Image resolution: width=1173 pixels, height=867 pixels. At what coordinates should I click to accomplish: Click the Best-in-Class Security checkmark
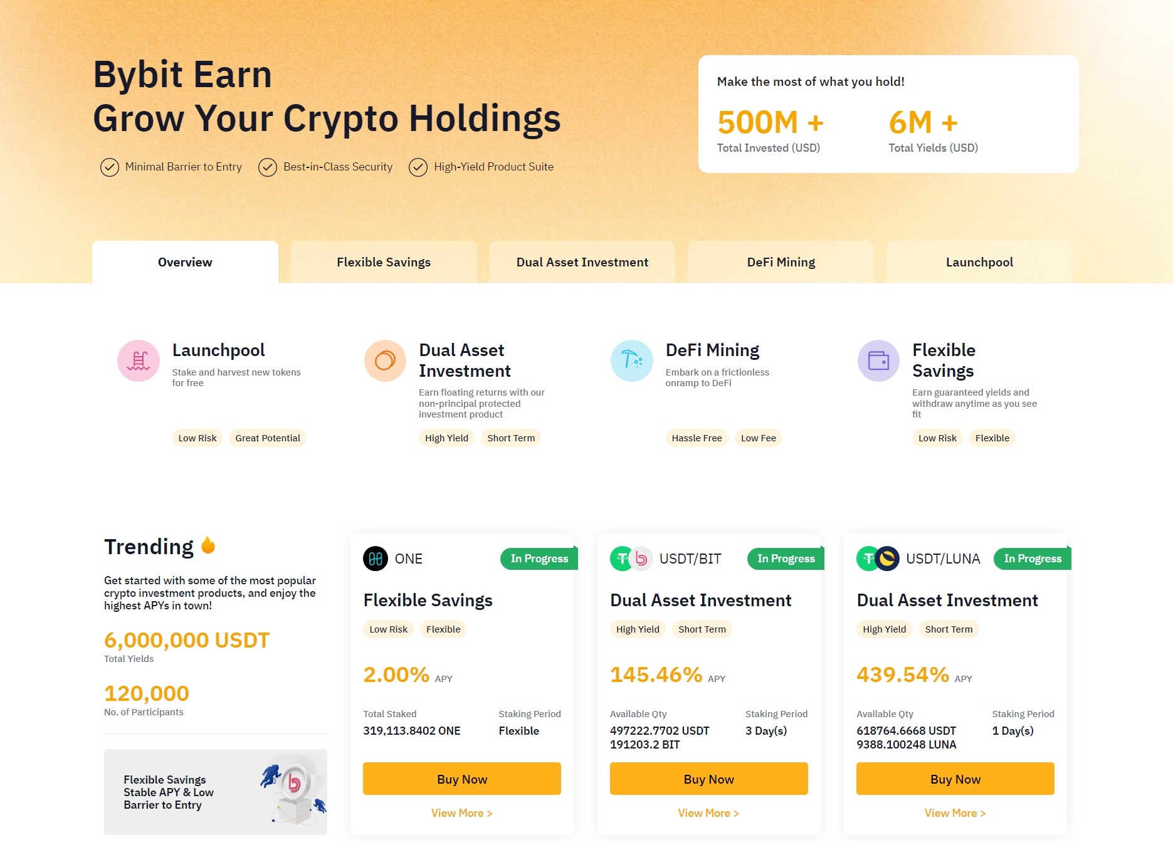pyautogui.click(x=268, y=167)
